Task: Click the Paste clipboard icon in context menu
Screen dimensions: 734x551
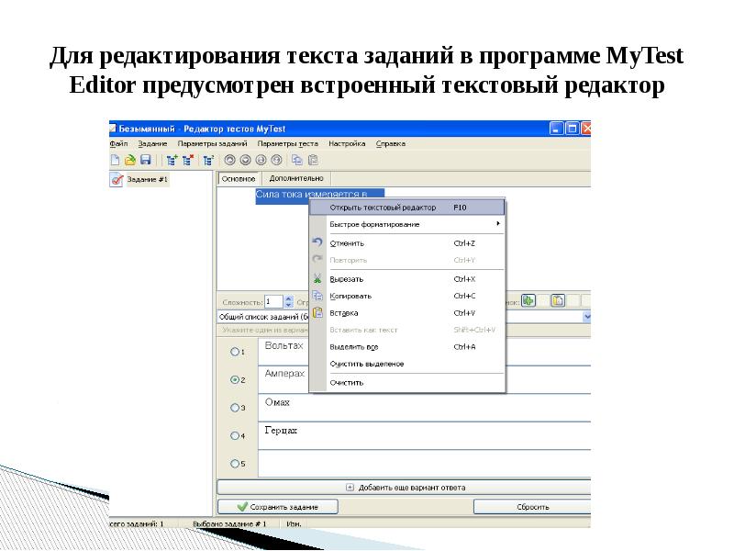Action: pyautogui.click(x=317, y=312)
